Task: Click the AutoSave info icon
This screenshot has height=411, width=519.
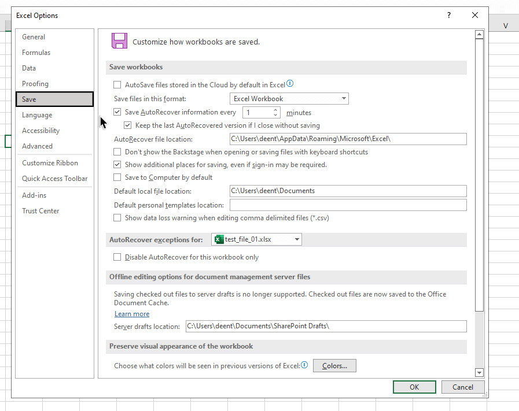Action: (x=290, y=84)
